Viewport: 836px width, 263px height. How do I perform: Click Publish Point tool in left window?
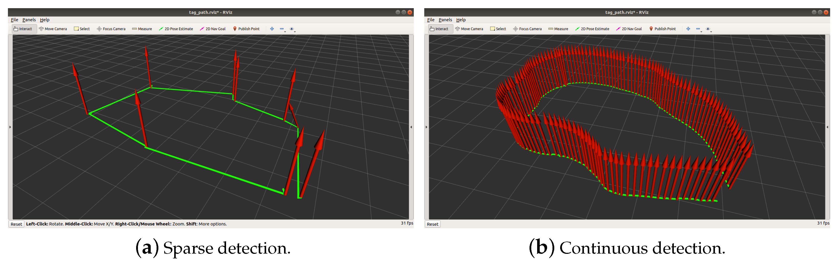point(246,29)
